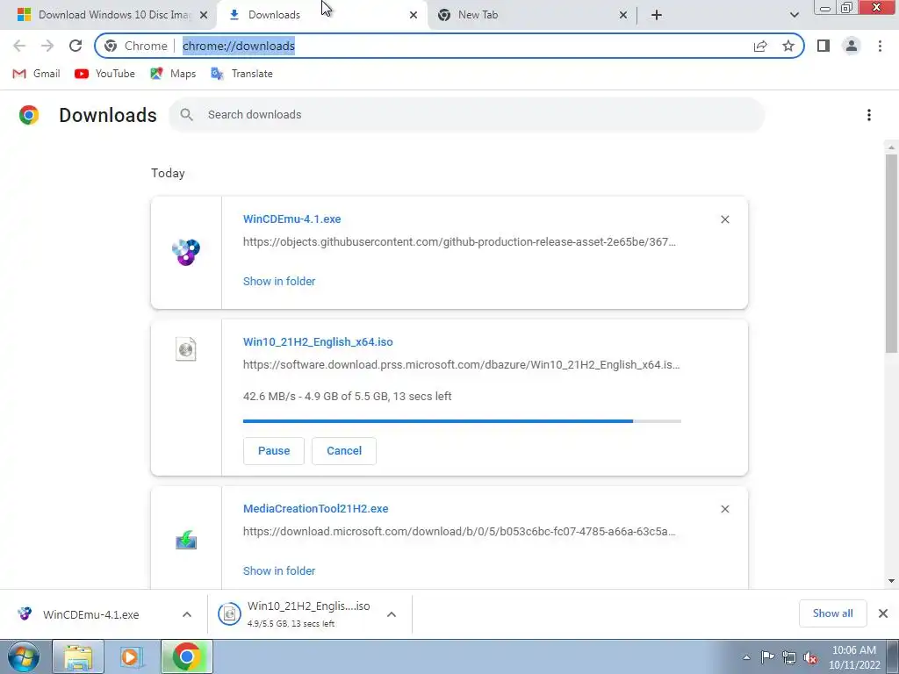Bookmark this page with the star icon
899x674 pixels.
[x=788, y=46]
